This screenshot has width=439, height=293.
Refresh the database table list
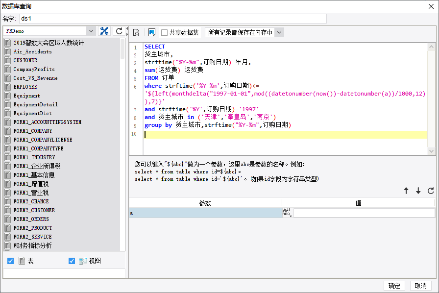(119, 31)
